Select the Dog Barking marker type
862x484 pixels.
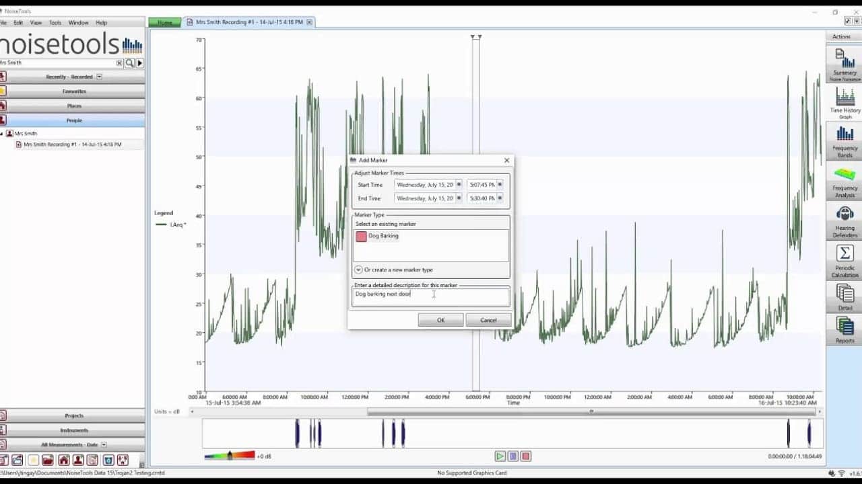tap(378, 236)
